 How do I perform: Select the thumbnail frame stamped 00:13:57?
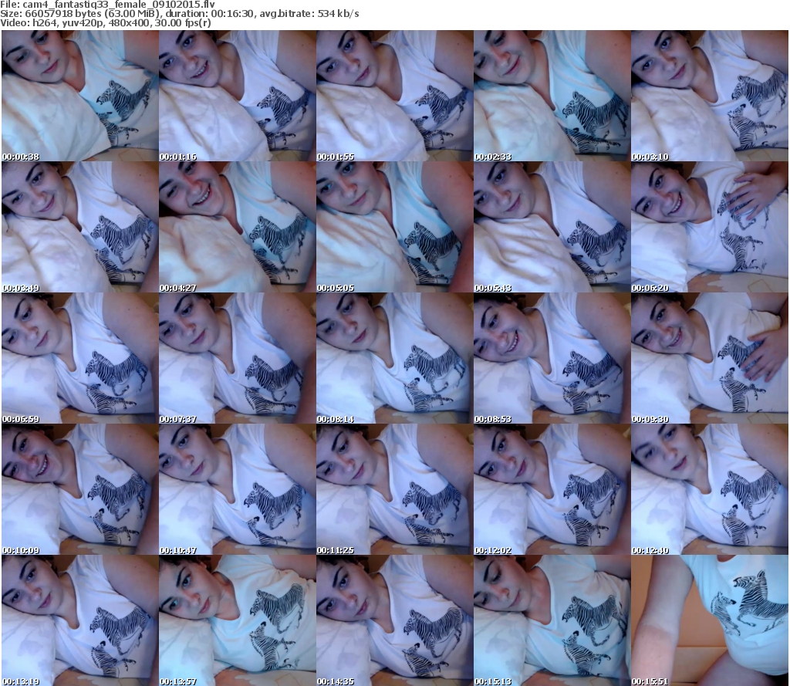pyautogui.click(x=238, y=620)
